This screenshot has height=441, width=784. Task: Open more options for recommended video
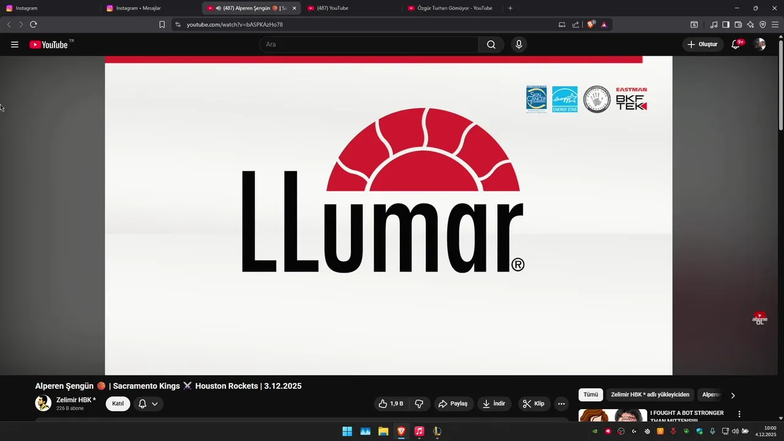pyautogui.click(x=739, y=414)
